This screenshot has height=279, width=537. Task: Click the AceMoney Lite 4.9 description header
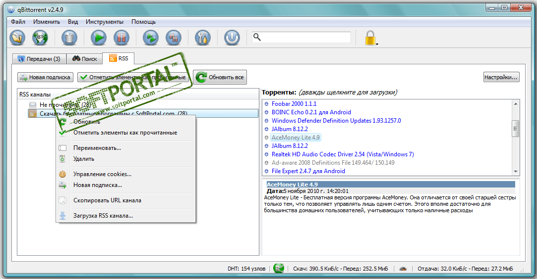(390, 185)
